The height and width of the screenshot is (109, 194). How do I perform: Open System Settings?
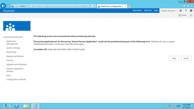(13, 48)
